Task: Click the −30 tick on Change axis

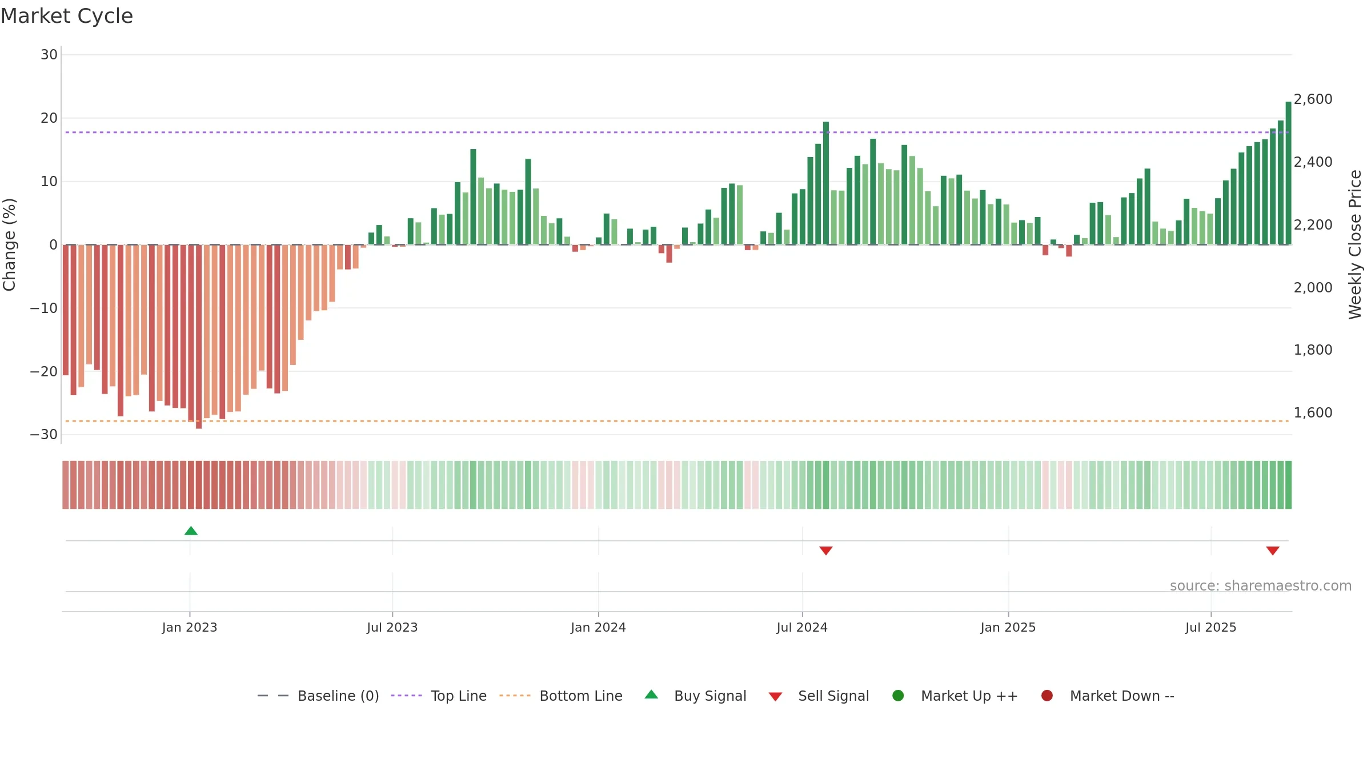Action: pos(44,435)
